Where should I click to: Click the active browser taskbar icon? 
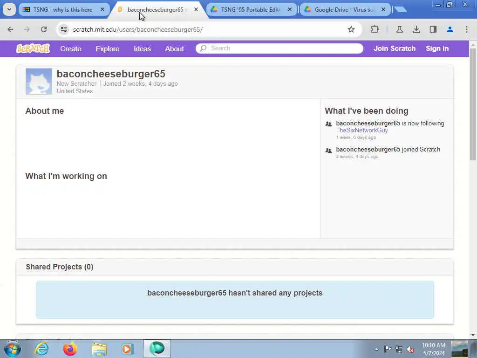(x=157, y=349)
